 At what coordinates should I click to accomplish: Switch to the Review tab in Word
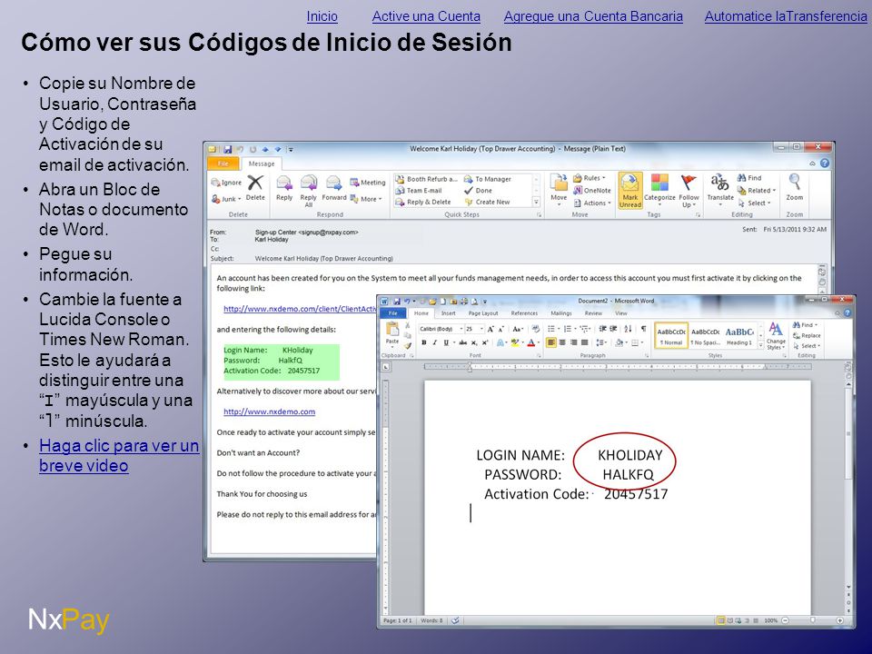click(x=593, y=313)
